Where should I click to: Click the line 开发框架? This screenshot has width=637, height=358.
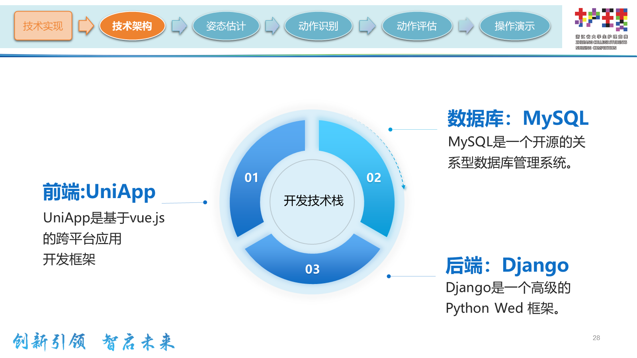point(69,259)
